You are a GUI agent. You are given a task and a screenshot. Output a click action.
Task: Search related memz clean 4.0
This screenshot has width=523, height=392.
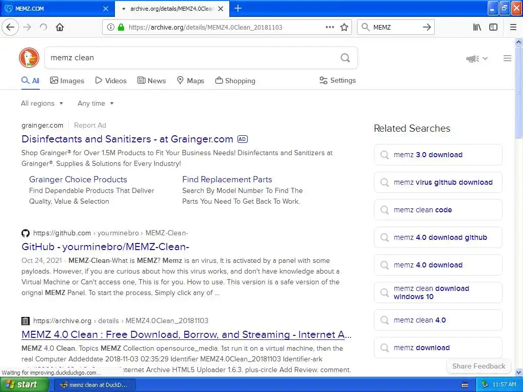pyautogui.click(x=438, y=320)
